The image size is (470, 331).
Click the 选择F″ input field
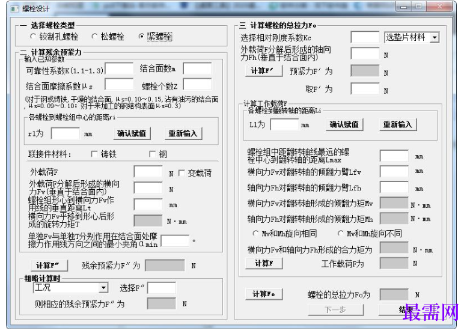(x=162, y=288)
